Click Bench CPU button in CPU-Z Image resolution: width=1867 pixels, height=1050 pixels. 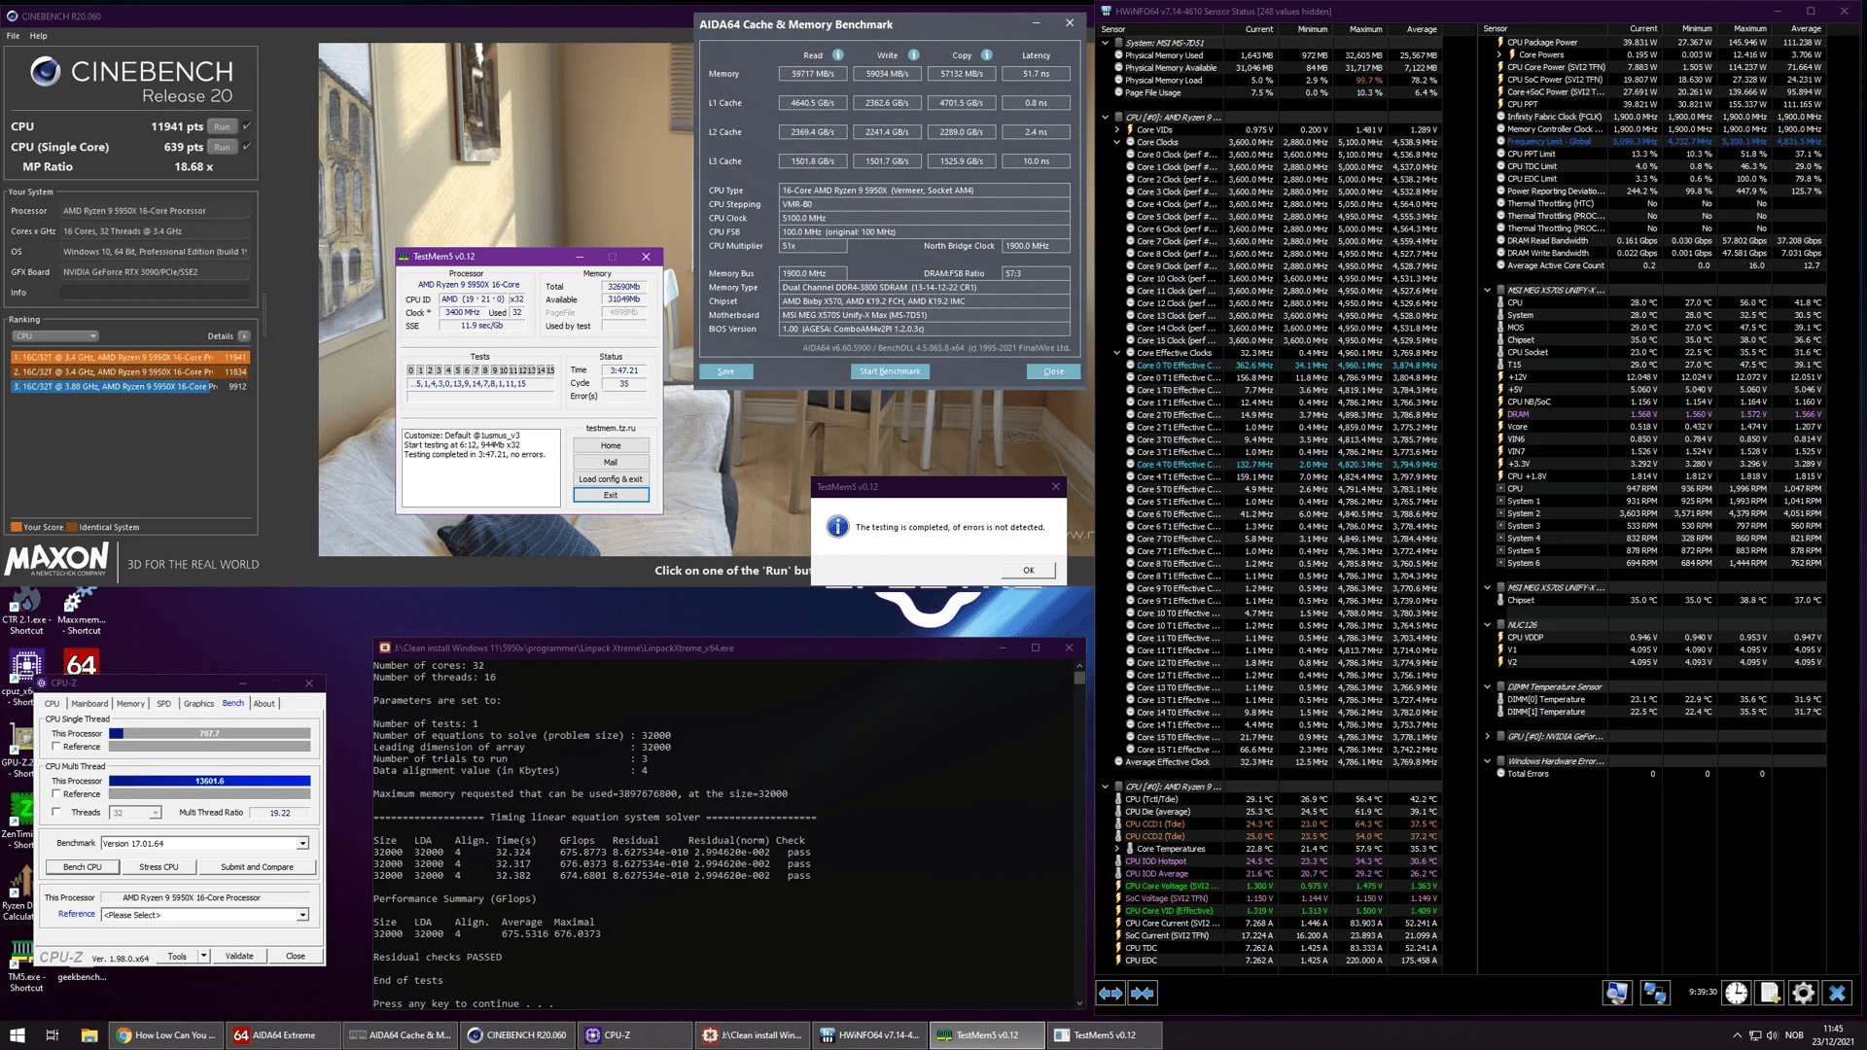click(83, 867)
